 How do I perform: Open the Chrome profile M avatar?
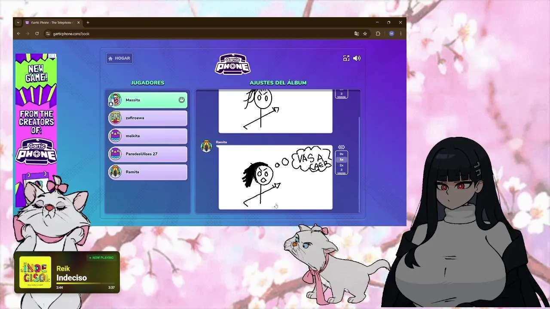(391, 33)
